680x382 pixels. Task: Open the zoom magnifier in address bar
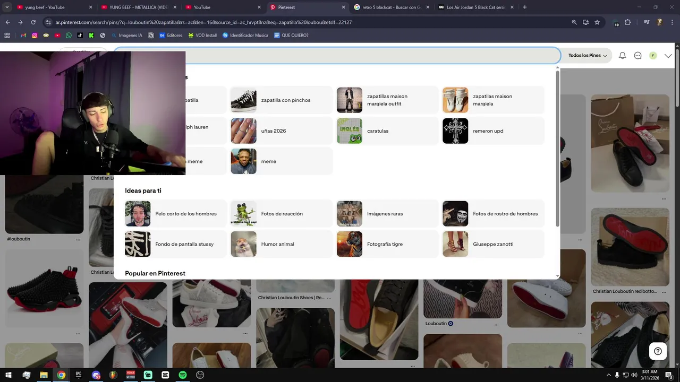pyautogui.click(x=574, y=22)
